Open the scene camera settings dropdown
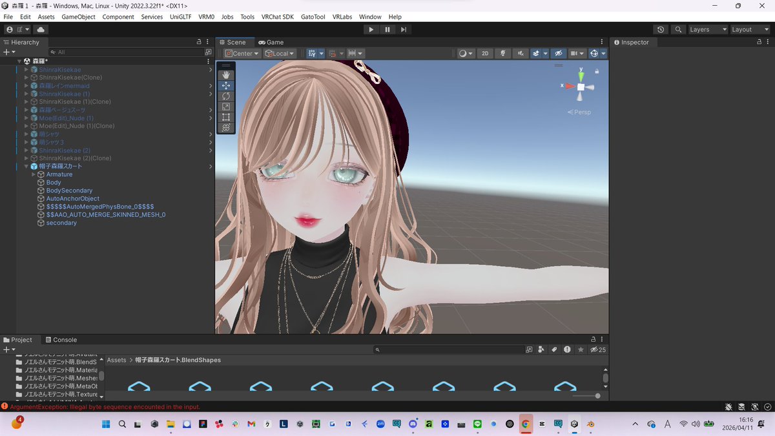Screen dimensions: 775x436 [577, 54]
